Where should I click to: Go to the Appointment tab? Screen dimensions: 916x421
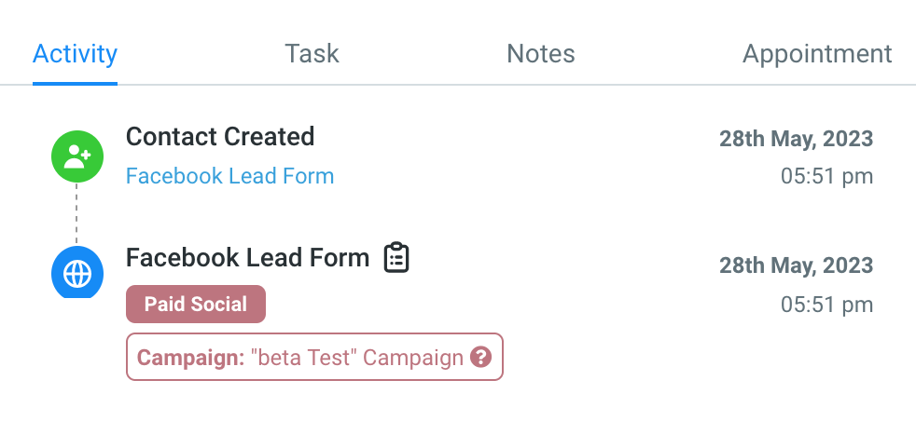click(817, 54)
